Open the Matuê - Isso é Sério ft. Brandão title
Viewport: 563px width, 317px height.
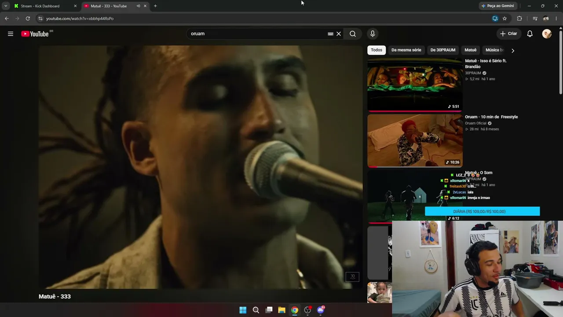click(x=486, y=64)
